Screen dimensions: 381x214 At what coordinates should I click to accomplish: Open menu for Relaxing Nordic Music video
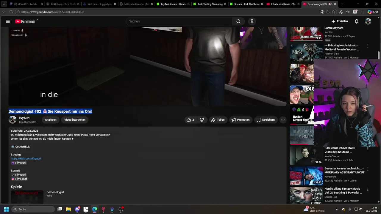point(368,46)
